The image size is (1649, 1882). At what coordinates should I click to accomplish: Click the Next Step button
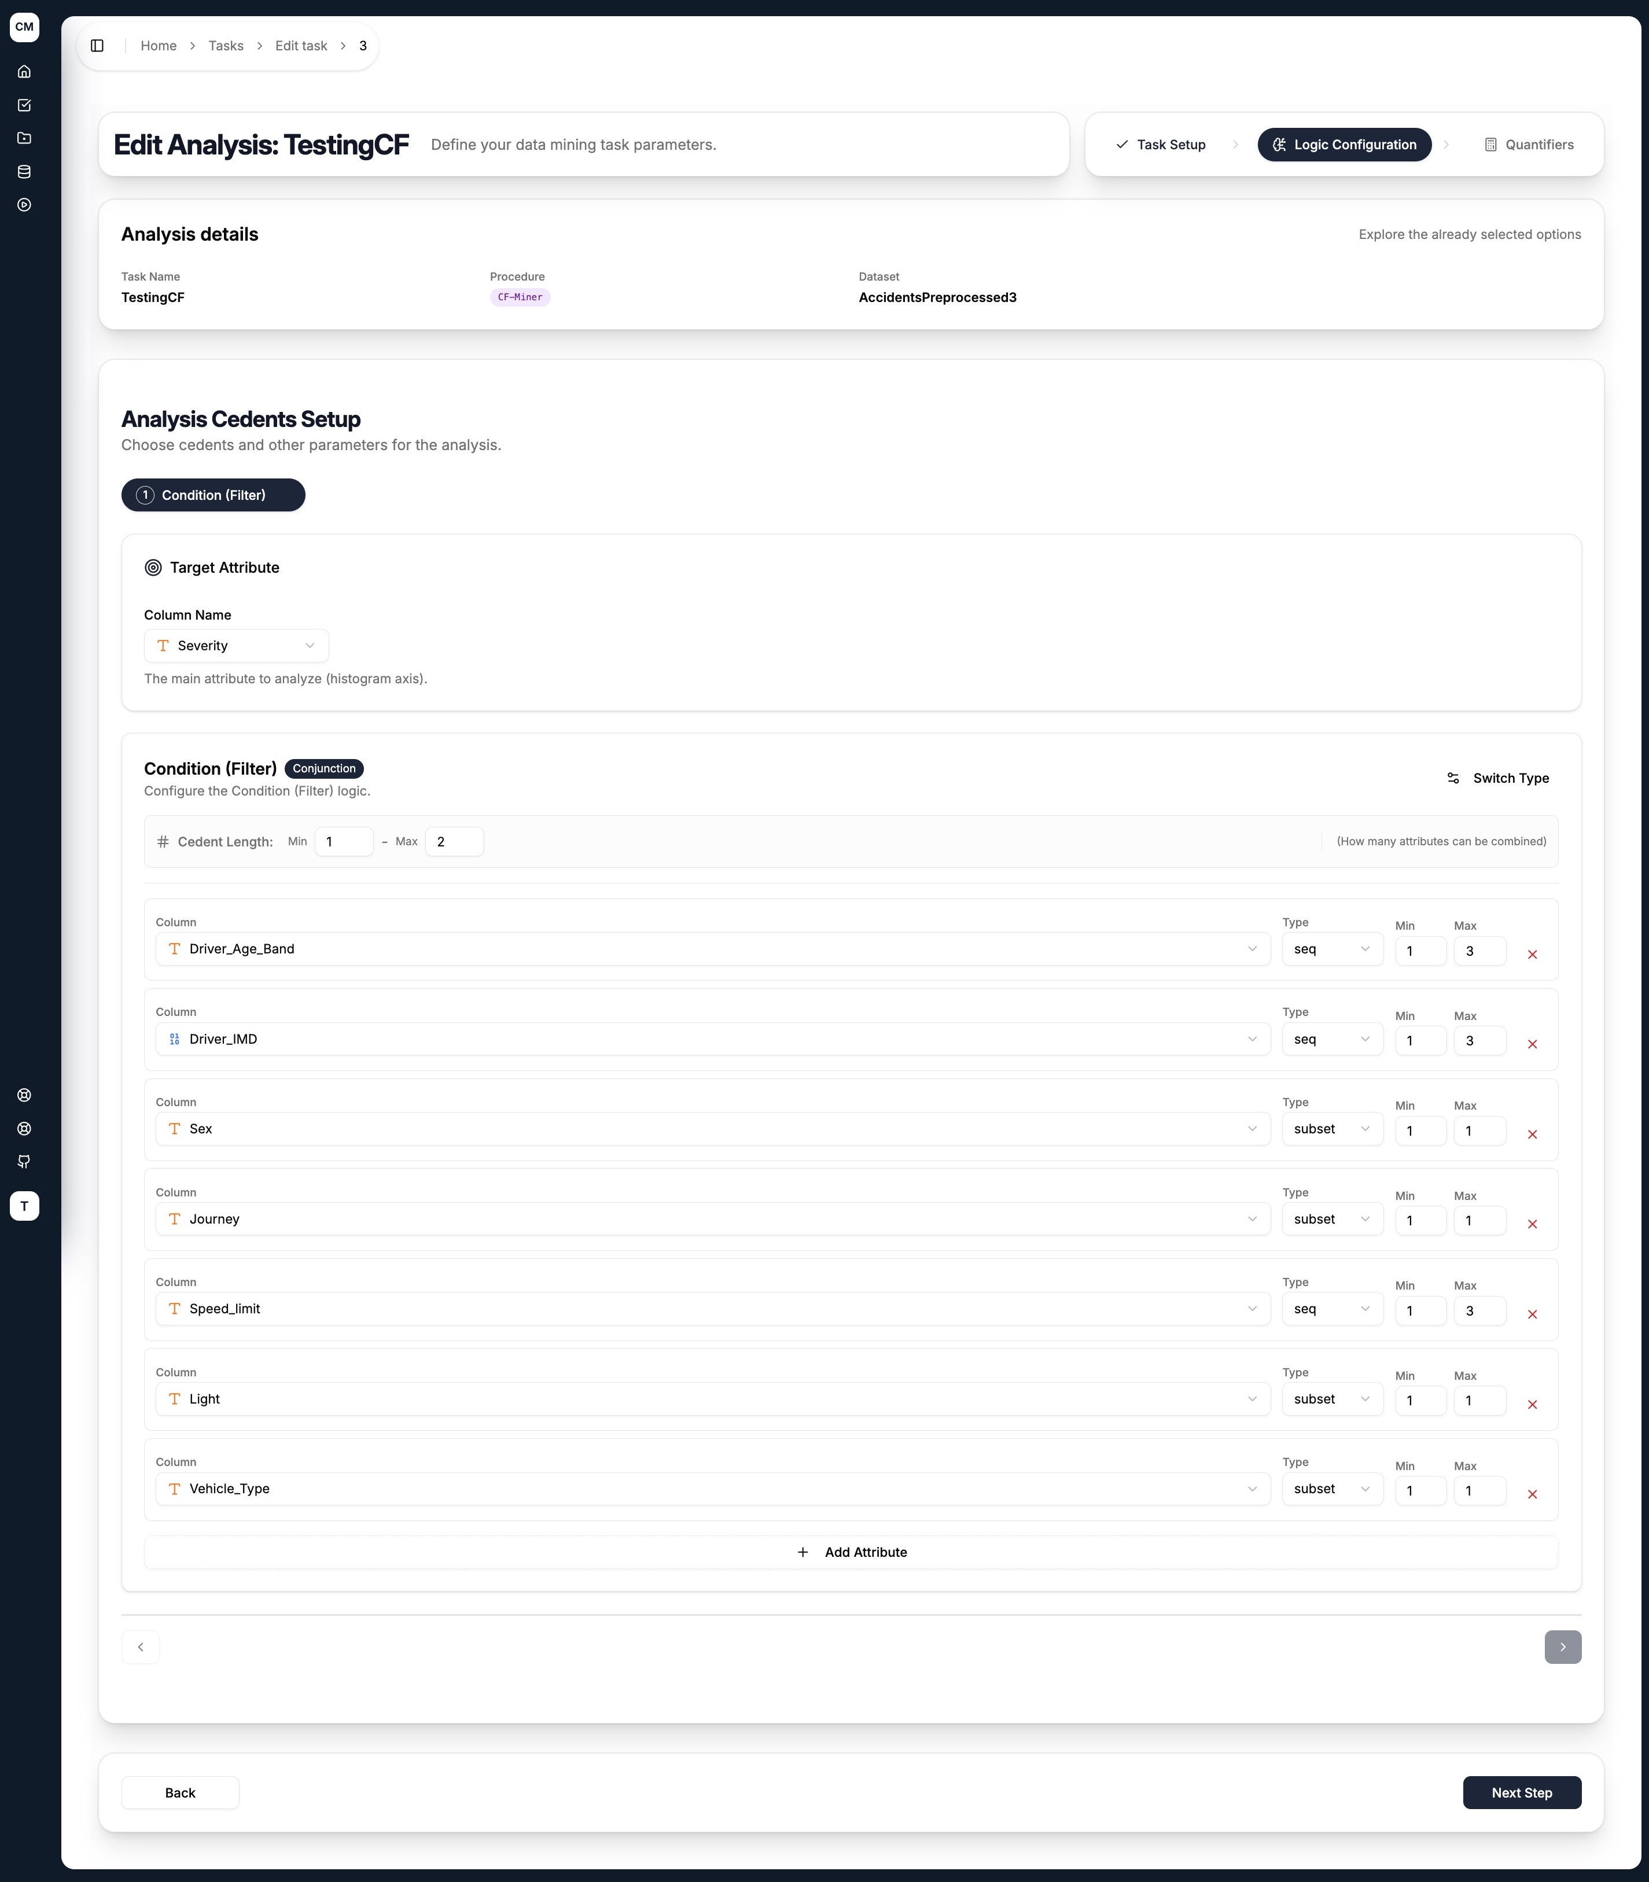(1522, 1793)
